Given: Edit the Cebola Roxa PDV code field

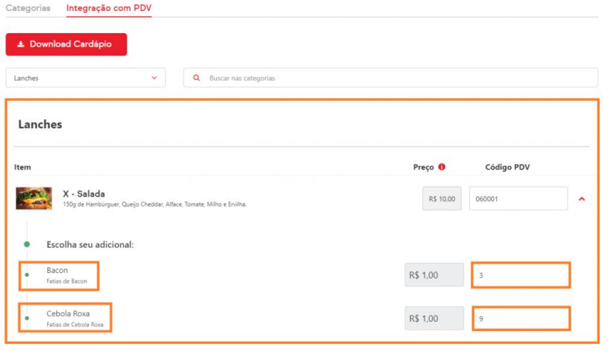Looking at the screenshot, I should point(520,319).
